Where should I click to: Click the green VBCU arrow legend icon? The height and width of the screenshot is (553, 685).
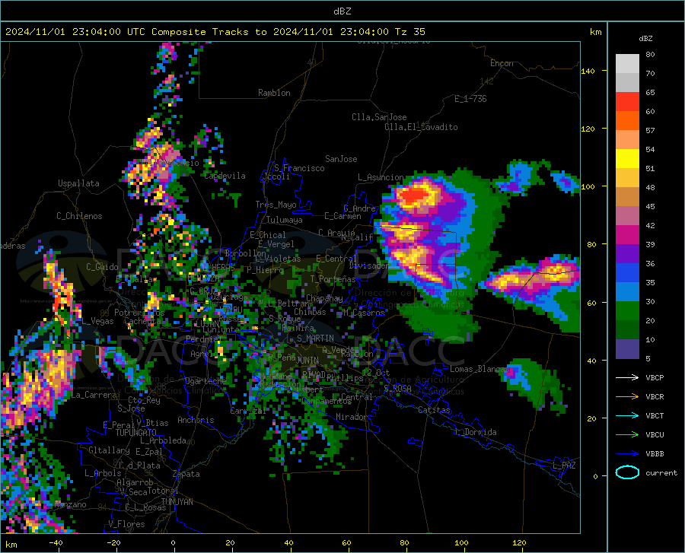tap(627, 435)
